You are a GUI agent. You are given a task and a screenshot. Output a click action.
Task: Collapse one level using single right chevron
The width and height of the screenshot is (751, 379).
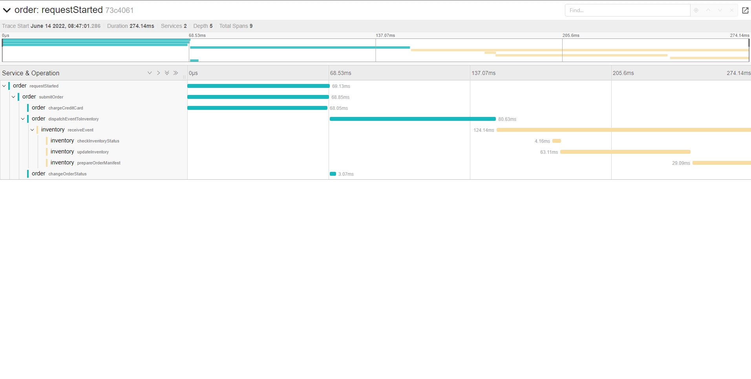tap(158, 73)
